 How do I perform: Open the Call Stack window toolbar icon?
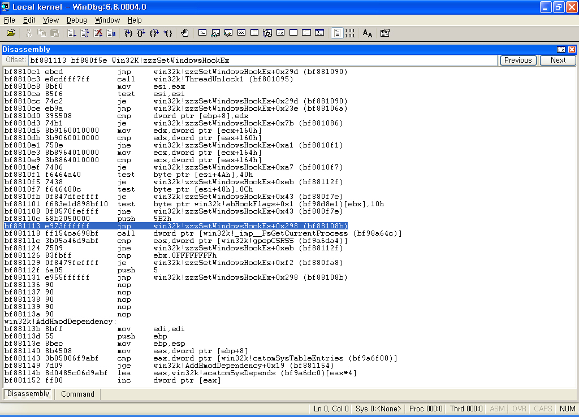(267, 33)
